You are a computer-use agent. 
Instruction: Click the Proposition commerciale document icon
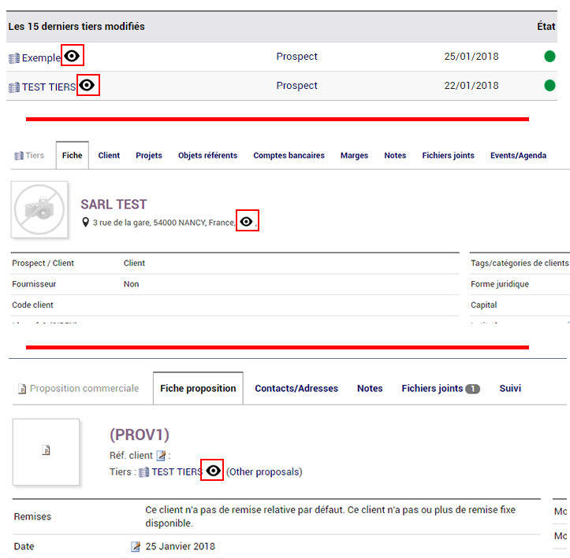(x=22, y=389)
